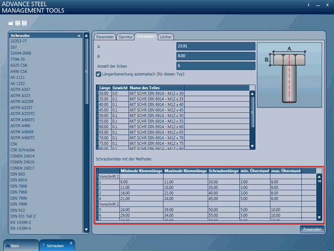Toggle sort arrow in Schraube header
The image size is (334, 251).
pyautogui.click(x=79, y=35)
